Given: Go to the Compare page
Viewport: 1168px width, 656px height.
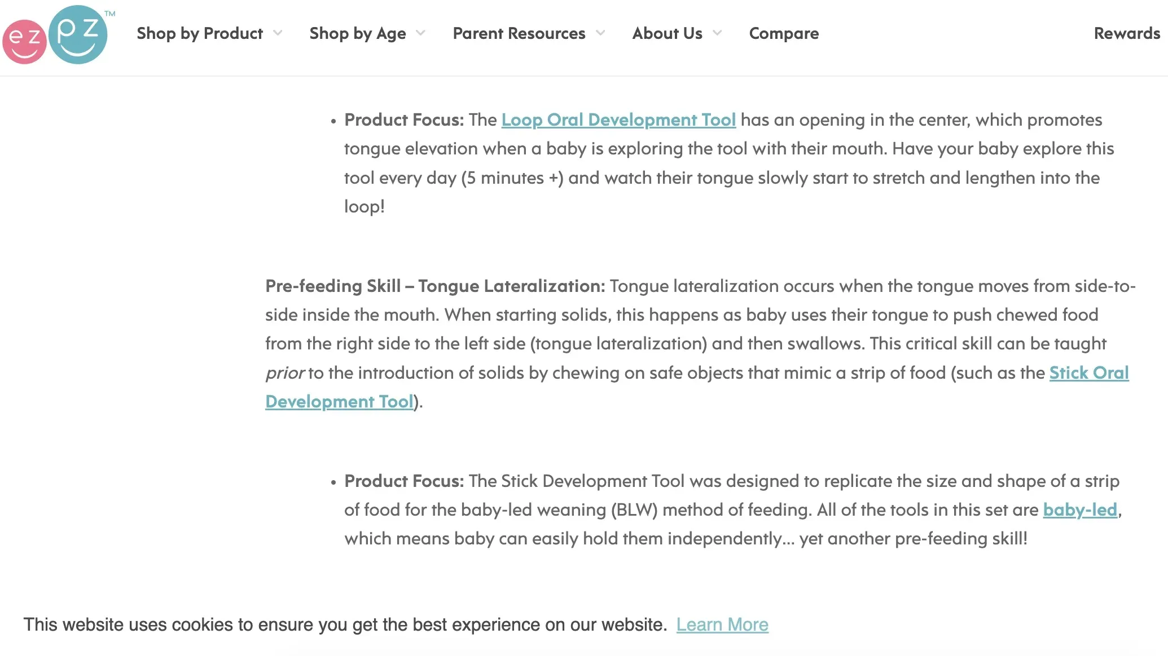Looking at the screenshot, I should [784, 34].
